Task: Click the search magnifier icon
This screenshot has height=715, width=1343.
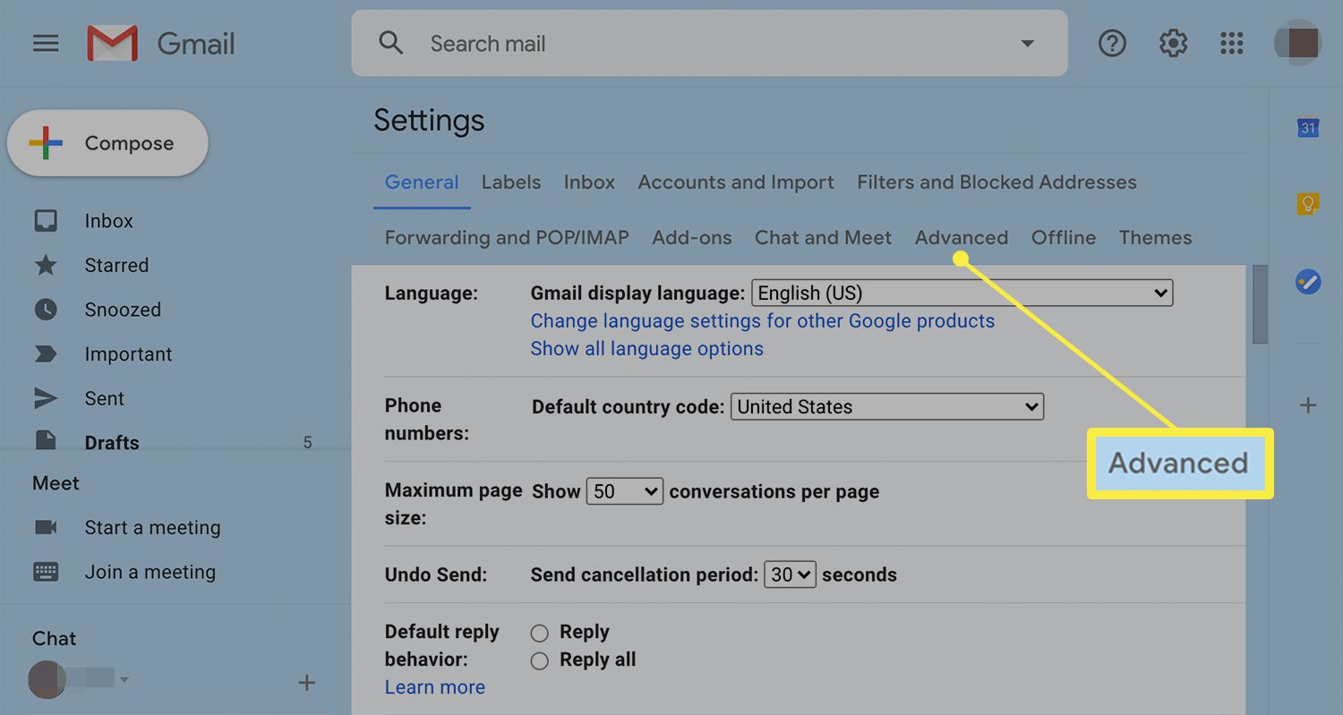Action: 391,43
